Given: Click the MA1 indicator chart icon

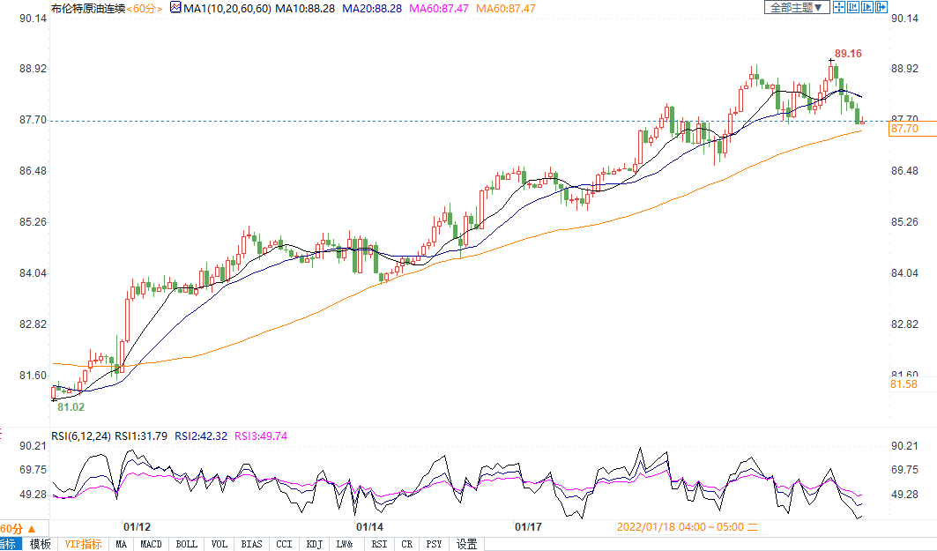Looking at the screenshot, I should pyautogui.click(x=175, y=7).
